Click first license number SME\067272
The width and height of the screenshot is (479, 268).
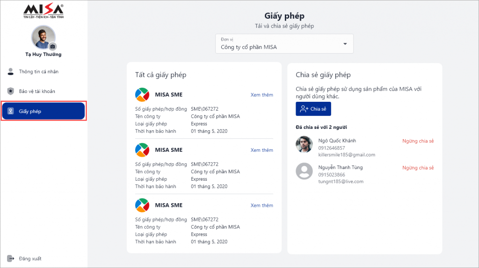[205, 109]
